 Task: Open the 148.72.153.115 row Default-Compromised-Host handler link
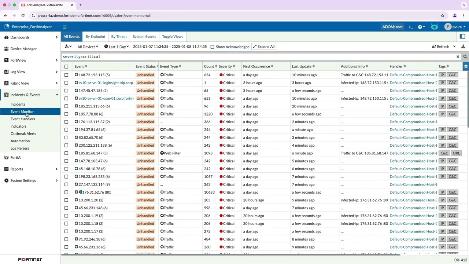click(413, 75)
